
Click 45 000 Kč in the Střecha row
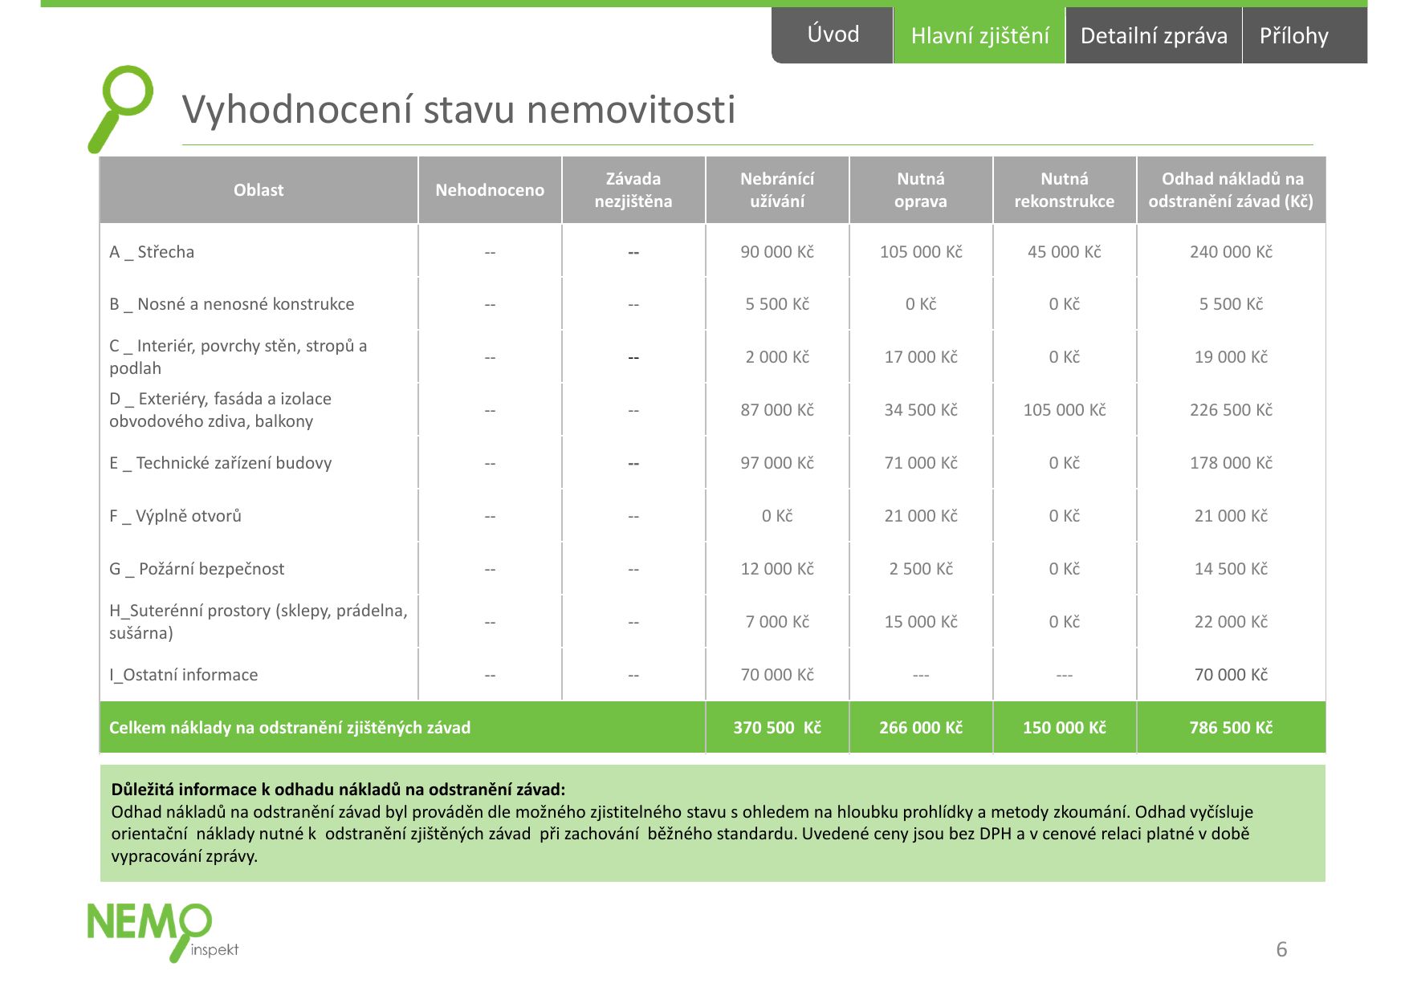click(1065, 252)
